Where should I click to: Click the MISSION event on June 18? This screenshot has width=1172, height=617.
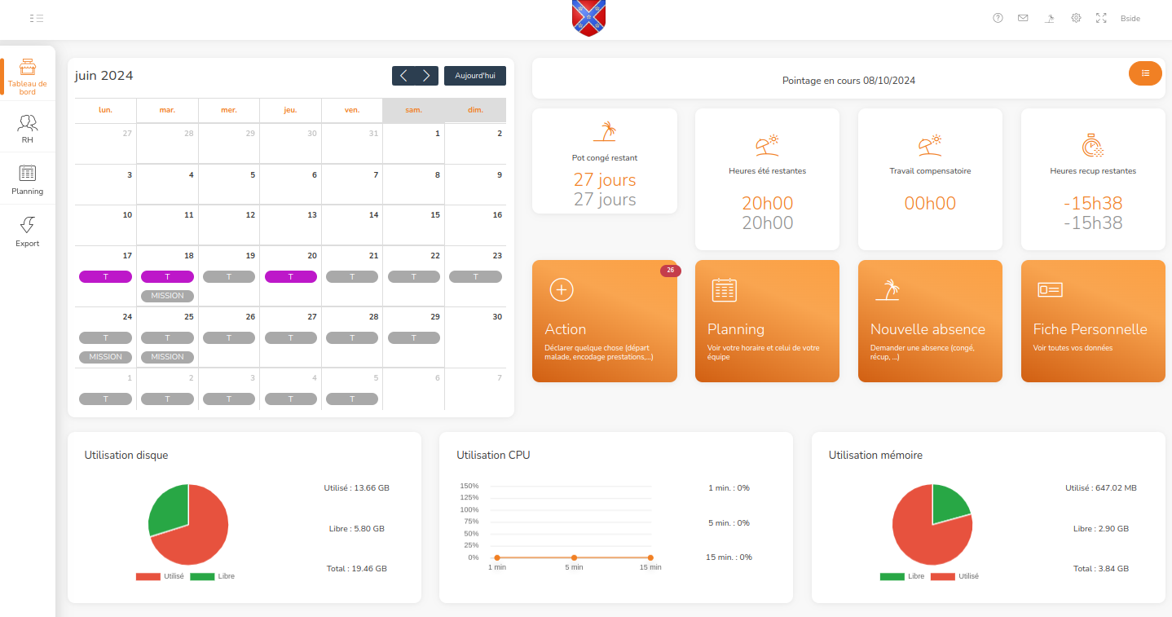click(x=167, y=296)
